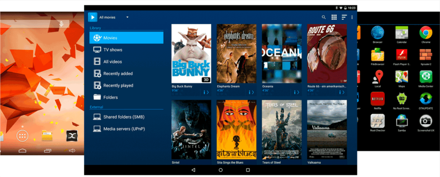Viewport: 440px width, 177px height.
Task: Open Shared folders (SMB)
Action: (126, 117)
